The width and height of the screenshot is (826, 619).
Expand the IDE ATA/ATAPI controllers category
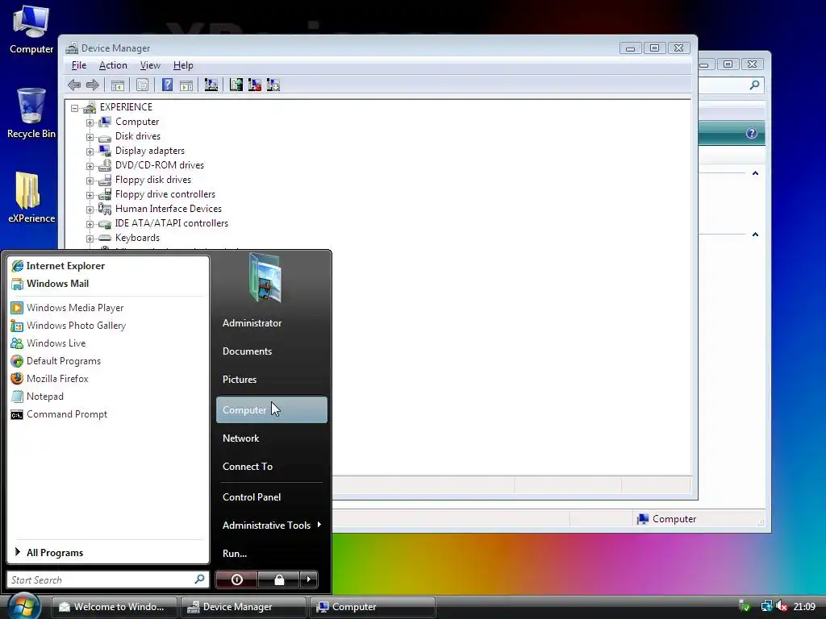(x=90, y=224)
